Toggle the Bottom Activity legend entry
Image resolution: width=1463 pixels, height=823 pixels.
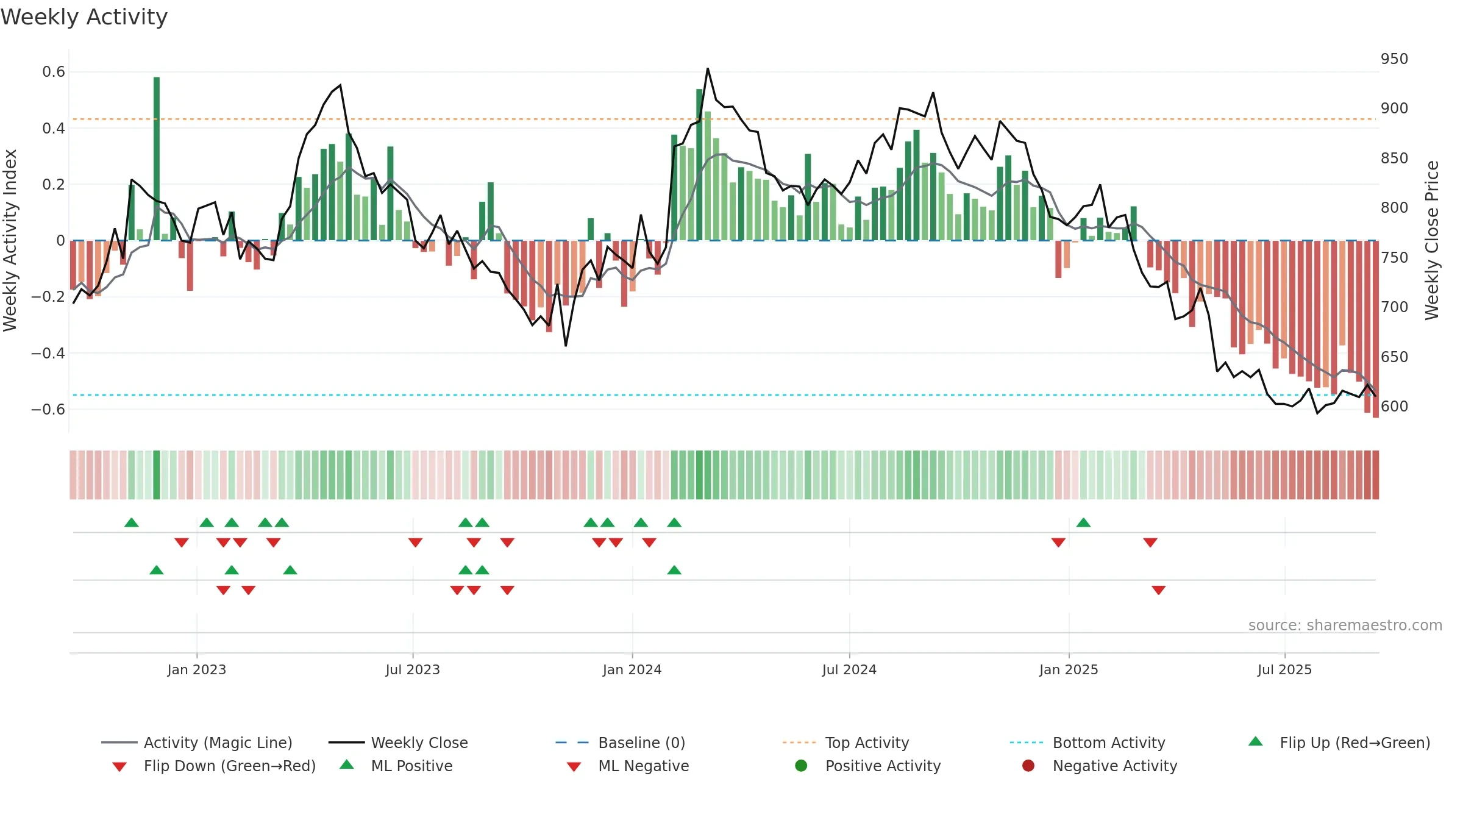pos(1087,743)
